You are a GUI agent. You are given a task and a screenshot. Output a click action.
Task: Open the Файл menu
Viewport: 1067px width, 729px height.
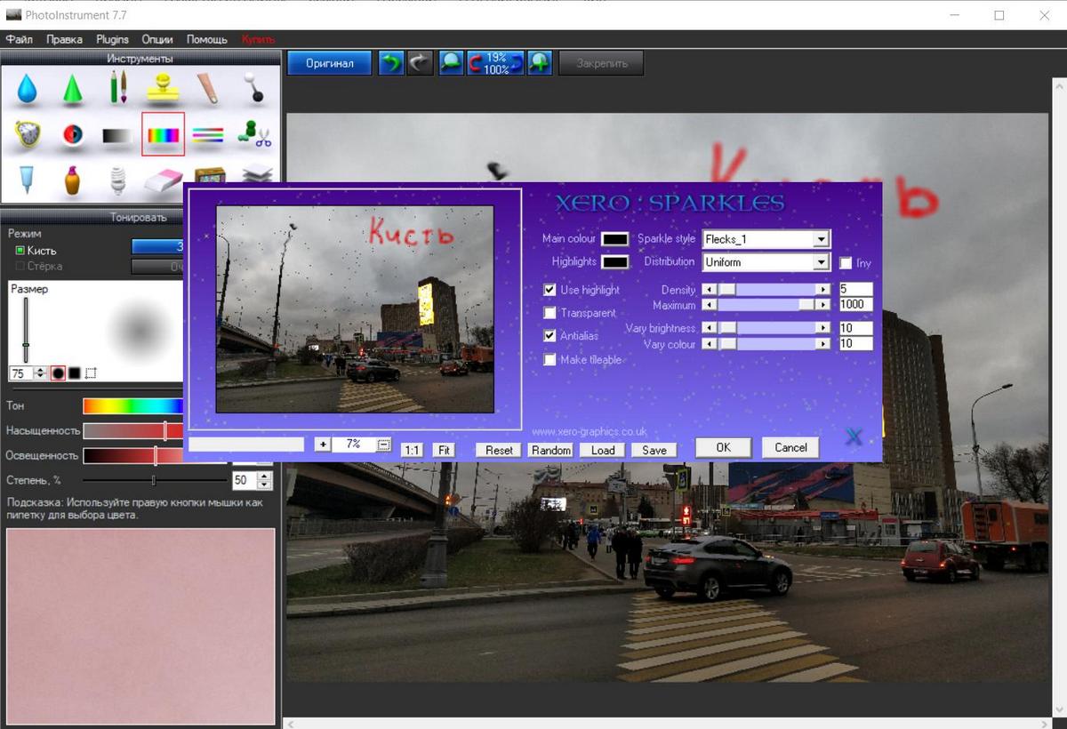[20, 39]
